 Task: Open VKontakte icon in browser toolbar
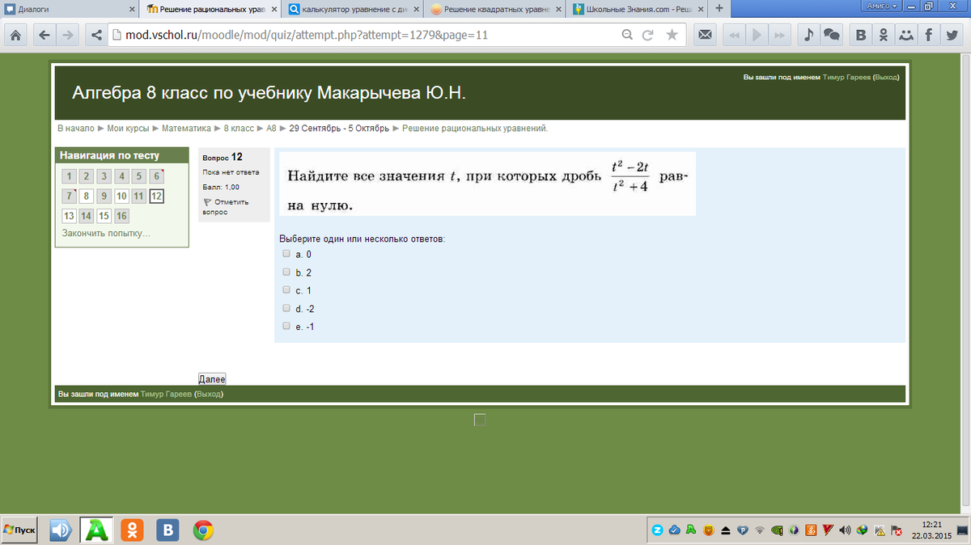tap(861, 36)
